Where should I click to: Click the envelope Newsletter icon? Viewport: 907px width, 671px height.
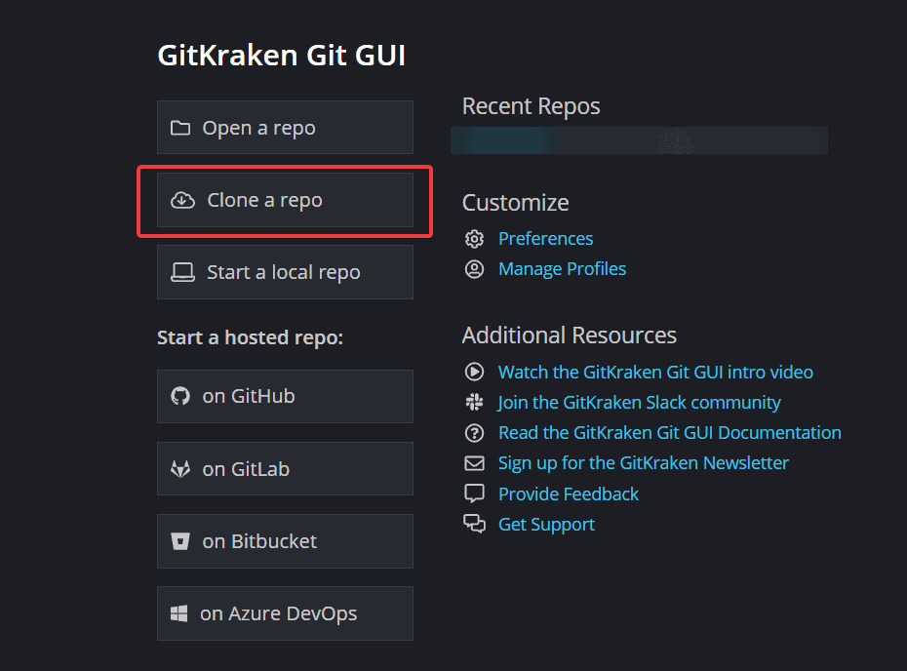474,462
